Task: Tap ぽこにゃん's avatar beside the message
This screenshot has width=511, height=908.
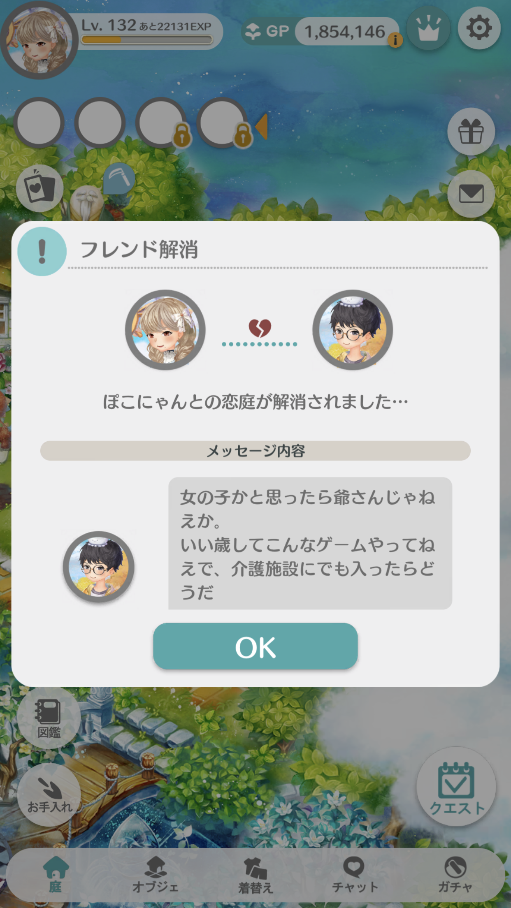Action: pos(99,567)
